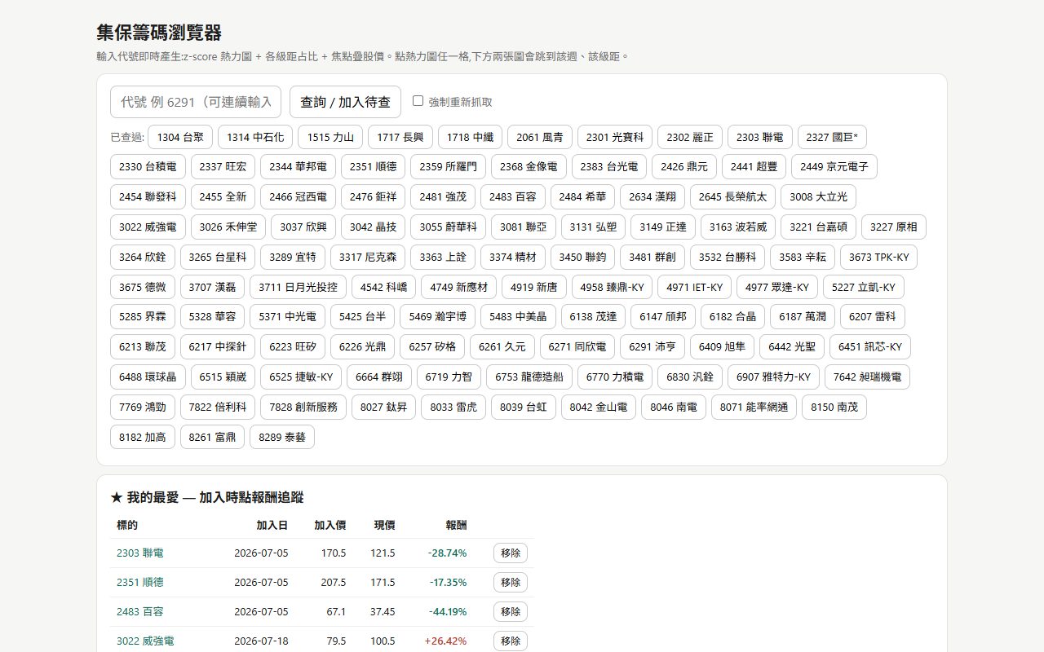This screenshot has height=652, width=1044.
Task: Select the 5227 立凱-KY chip
Action: (x=864, y=287)
